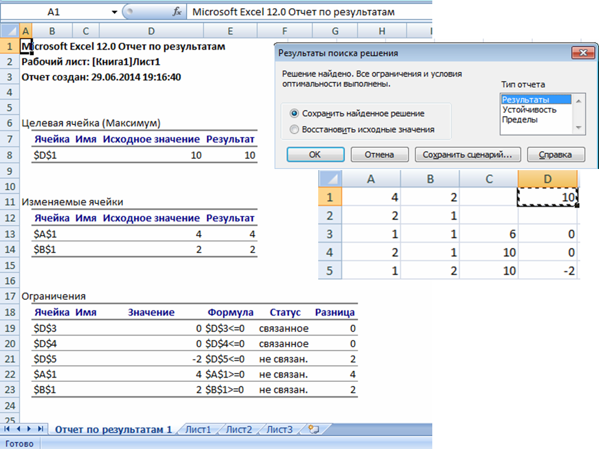The width and height of the screenshot is (599, 449).
Task: Click the insert function fx icon
Action: 177,12
